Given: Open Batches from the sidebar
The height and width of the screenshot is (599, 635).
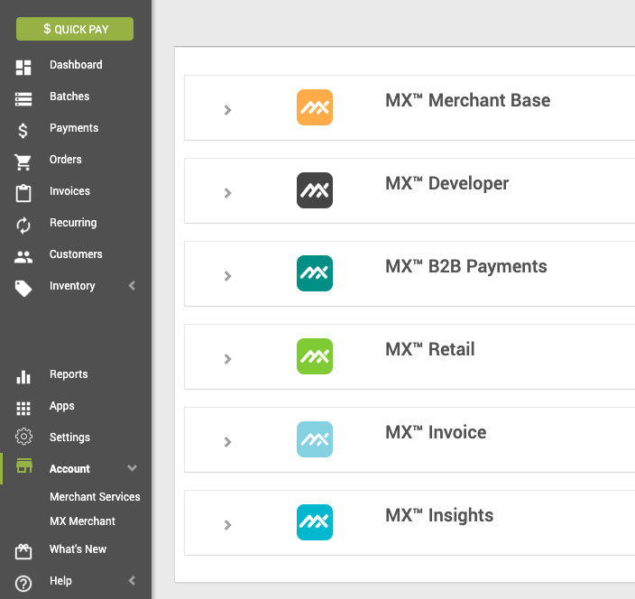Looking at the screenshot, I should pos(69,97).
